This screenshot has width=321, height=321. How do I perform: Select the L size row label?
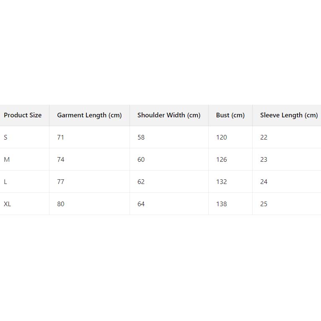(x=5, y=182)
